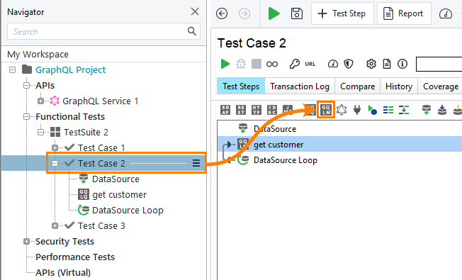Select DataSource Loop step in test steps list
This screenshot has height=280, width=462.
[x=286, y=160]
